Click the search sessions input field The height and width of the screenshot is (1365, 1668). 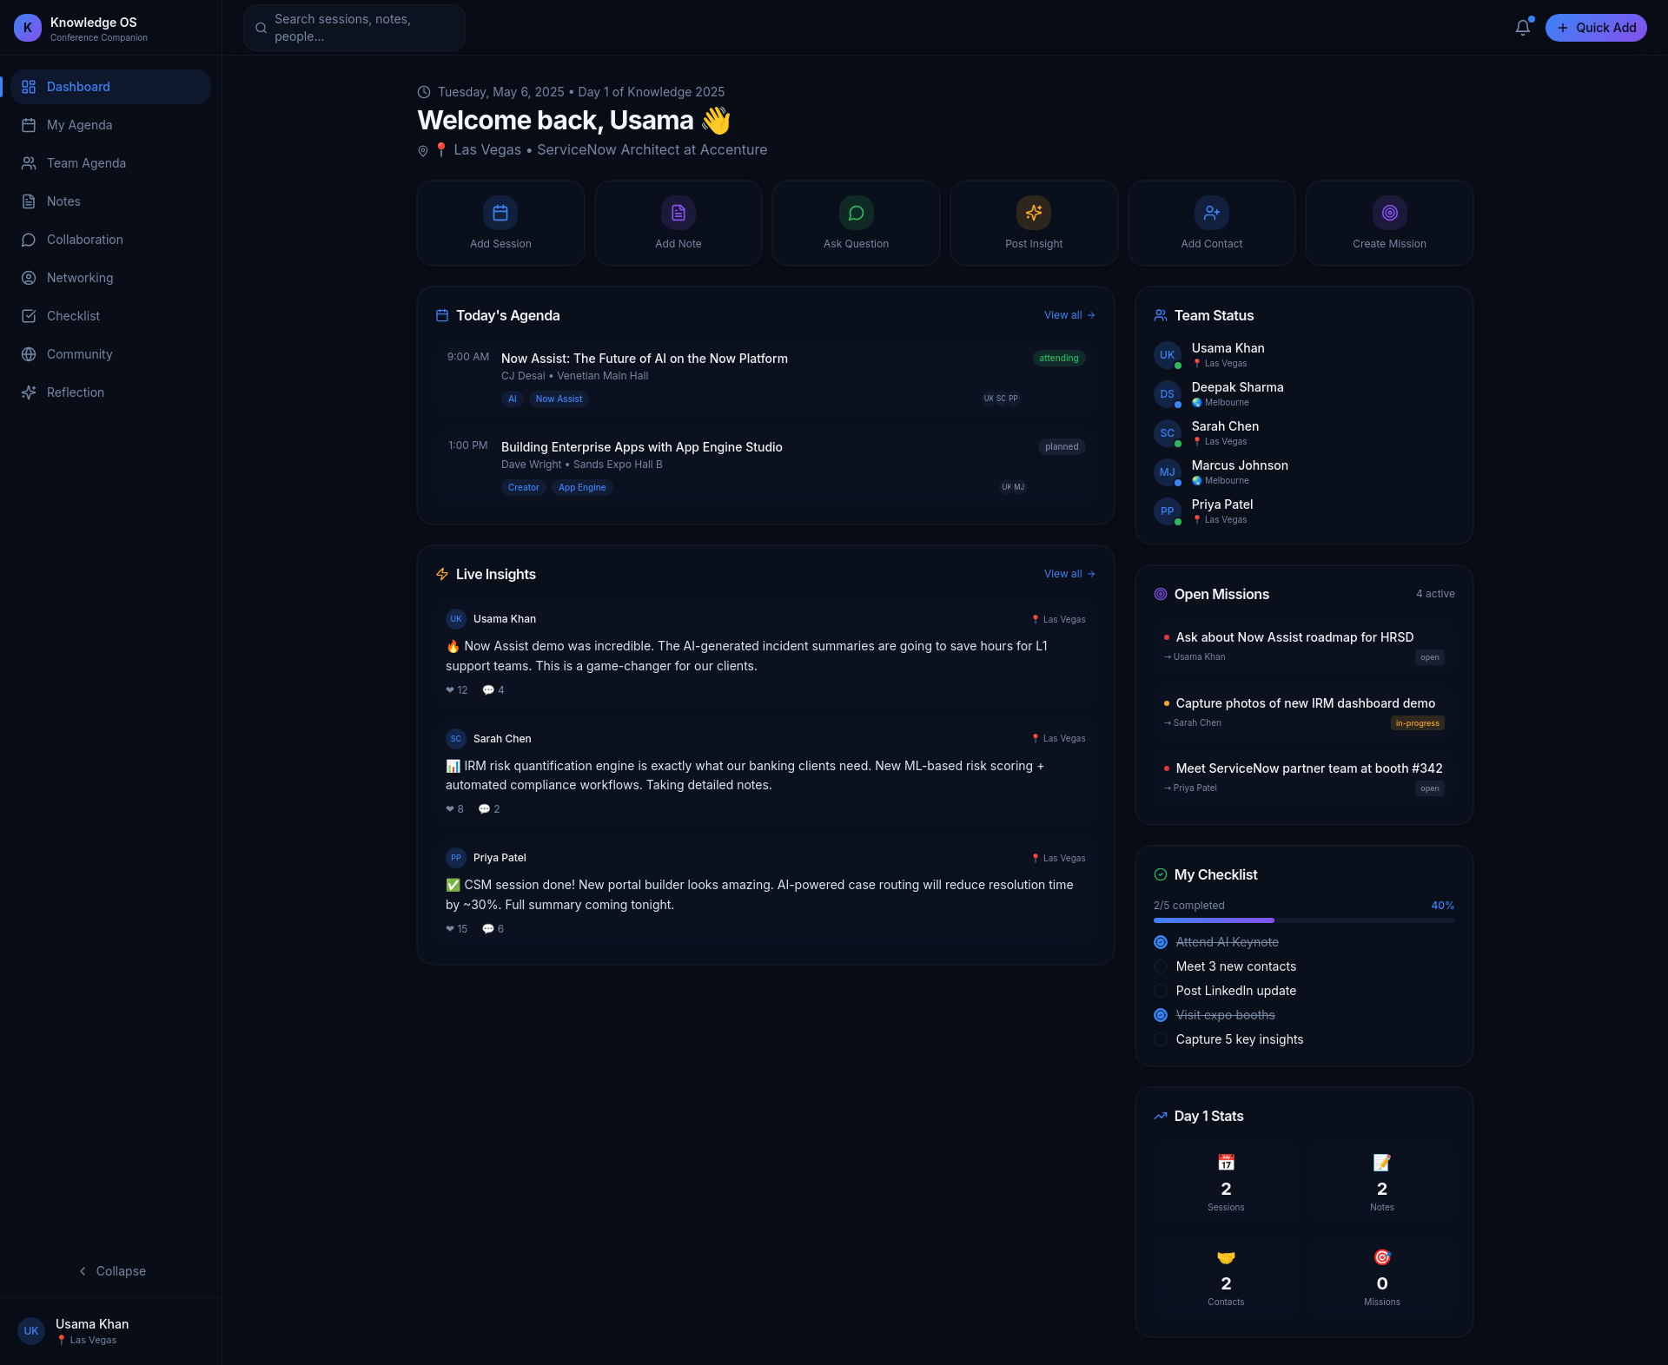354,28
